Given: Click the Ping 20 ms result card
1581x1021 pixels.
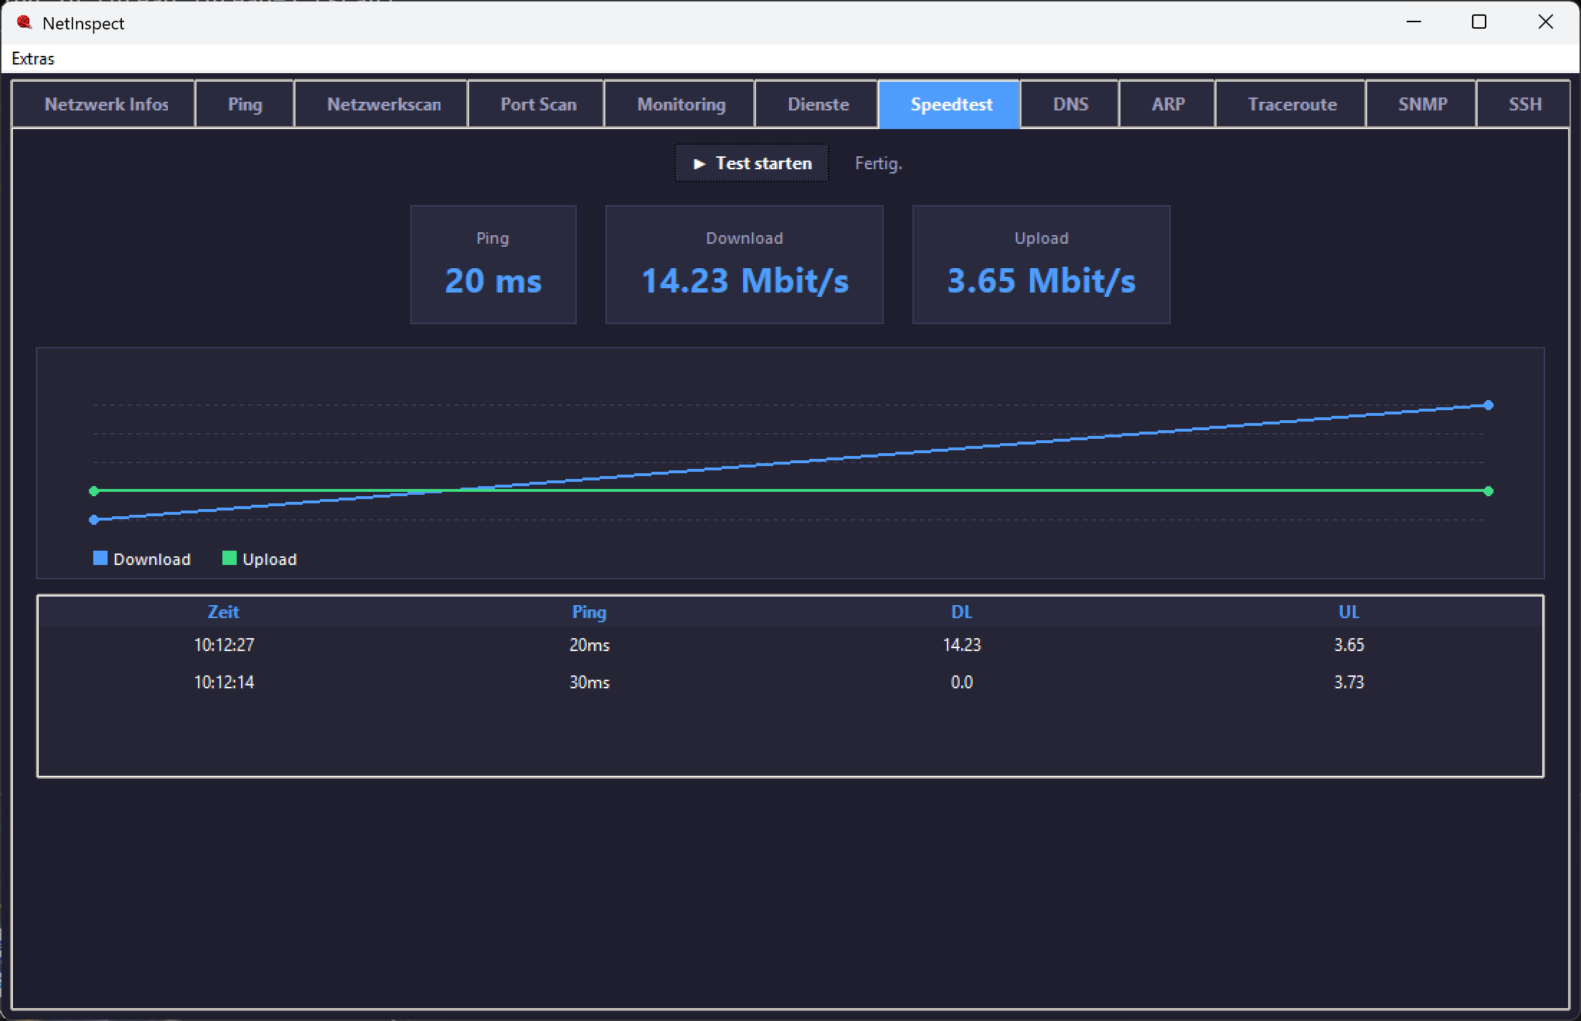Looking at the screenshot, I should tap(494, 265).
